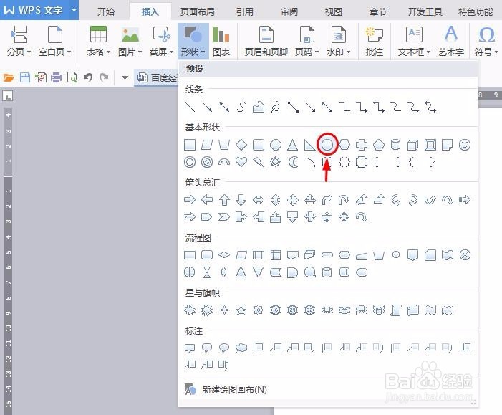This screenshot has width=502, height=415.
Task: Choose the flowchart summing junction shape
Action: 465,255
